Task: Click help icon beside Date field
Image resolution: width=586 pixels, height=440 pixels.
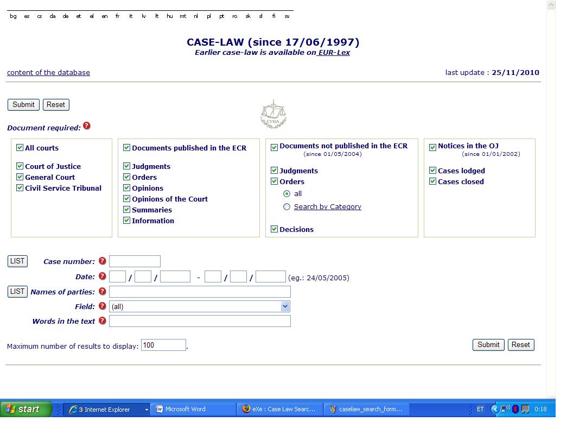Action: click(x=102, y=276)
